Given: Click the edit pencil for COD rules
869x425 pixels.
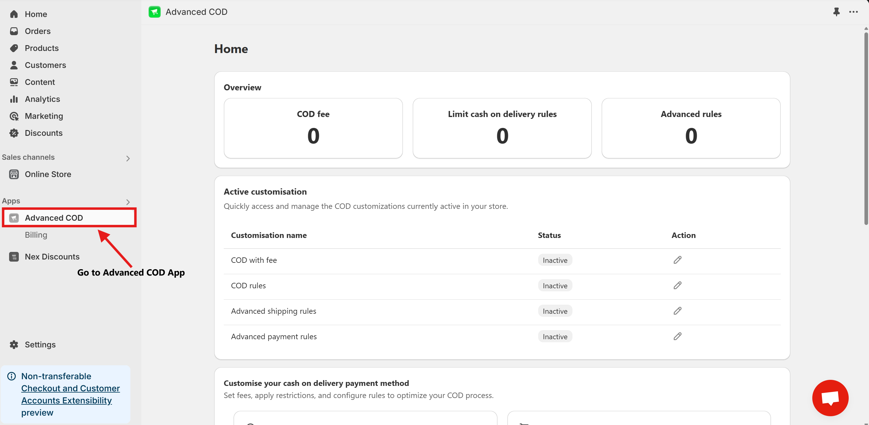Looking at the screenshot, I should pos(677,285).
